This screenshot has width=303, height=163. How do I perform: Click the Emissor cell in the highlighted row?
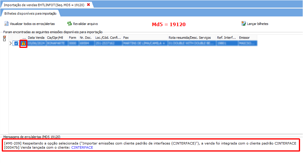click(247, 43)
